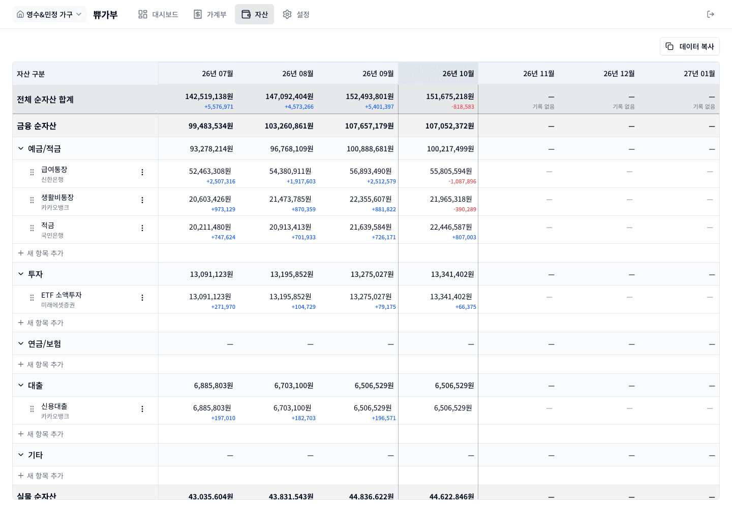This screenshot has height=508, width=732.
Task: Collapse the 기타 section
Action: 21,455
